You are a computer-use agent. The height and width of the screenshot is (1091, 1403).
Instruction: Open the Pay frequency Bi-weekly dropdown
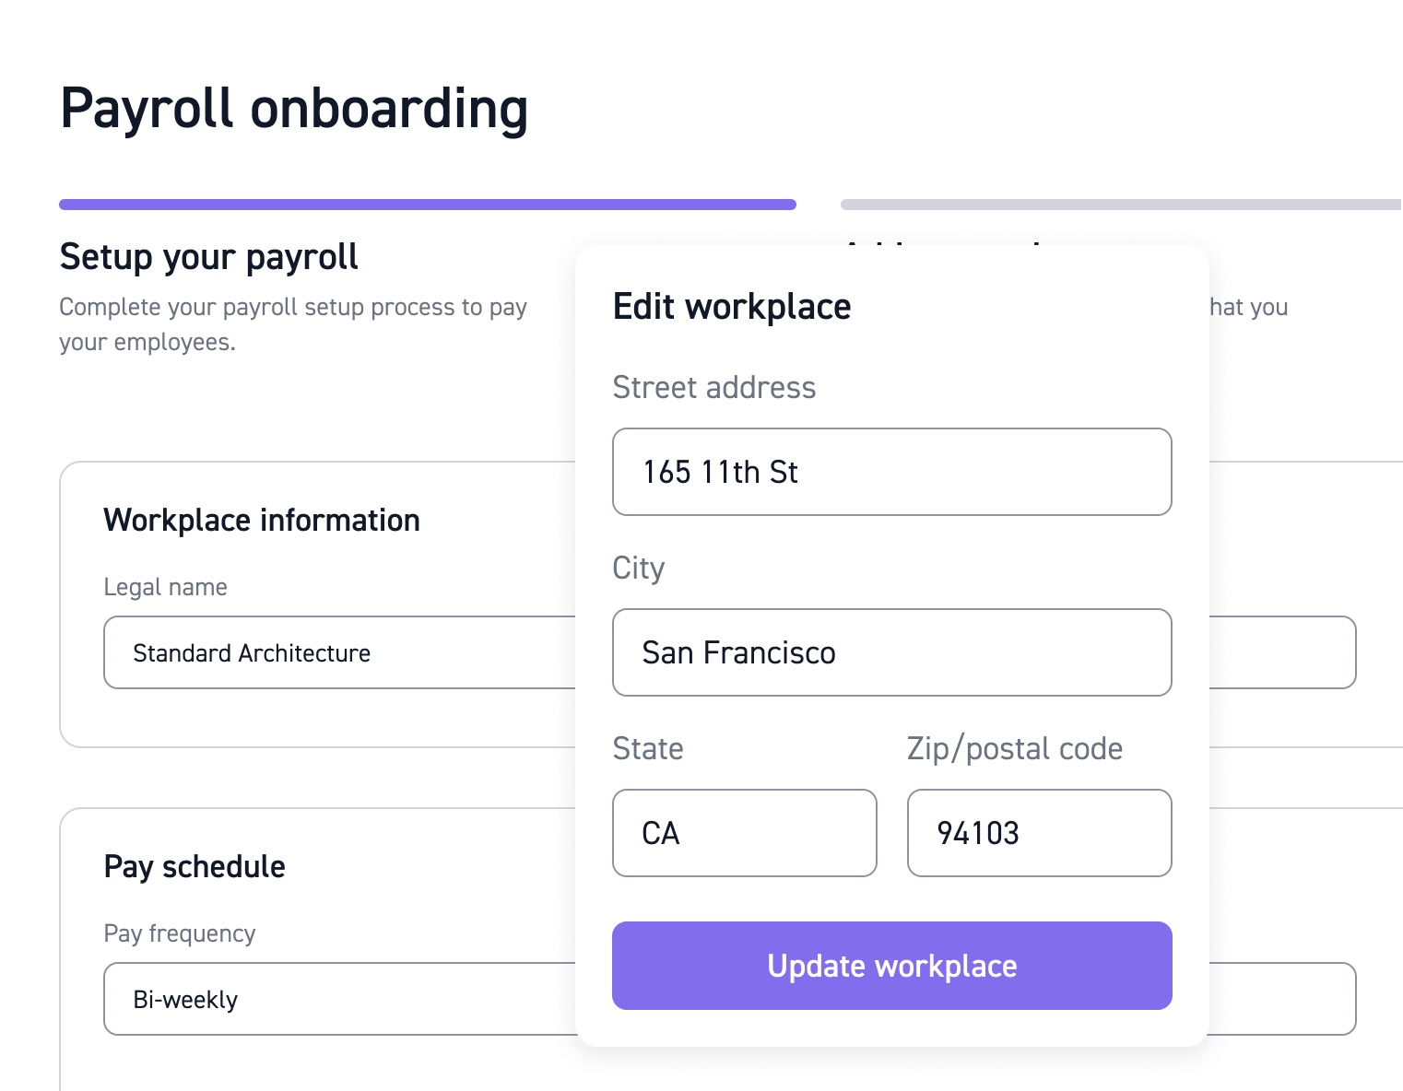pyautogui.click(x=339, y=999)
